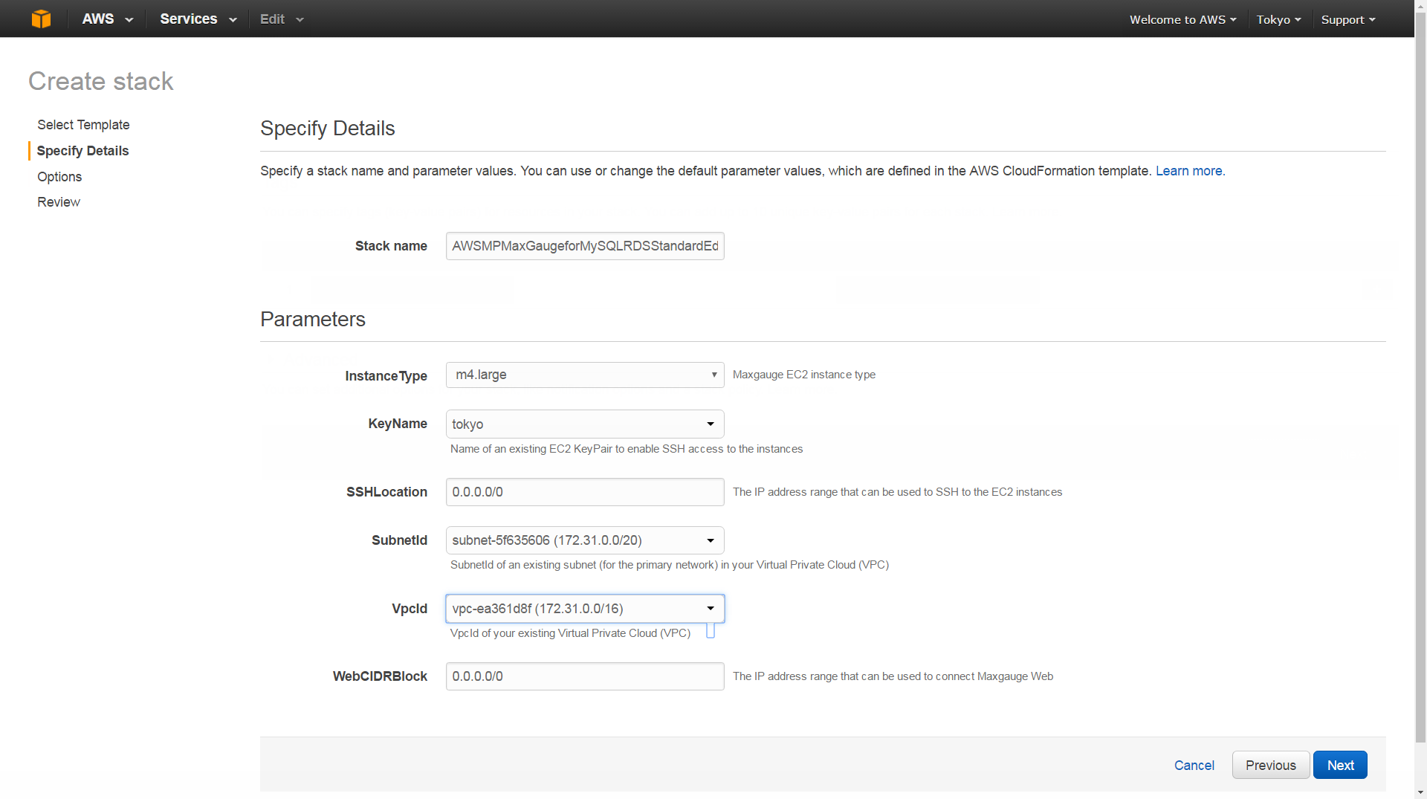The image size is (1427, 799).
Task: Go to the Options step
Action: click(x=59, y=177)
